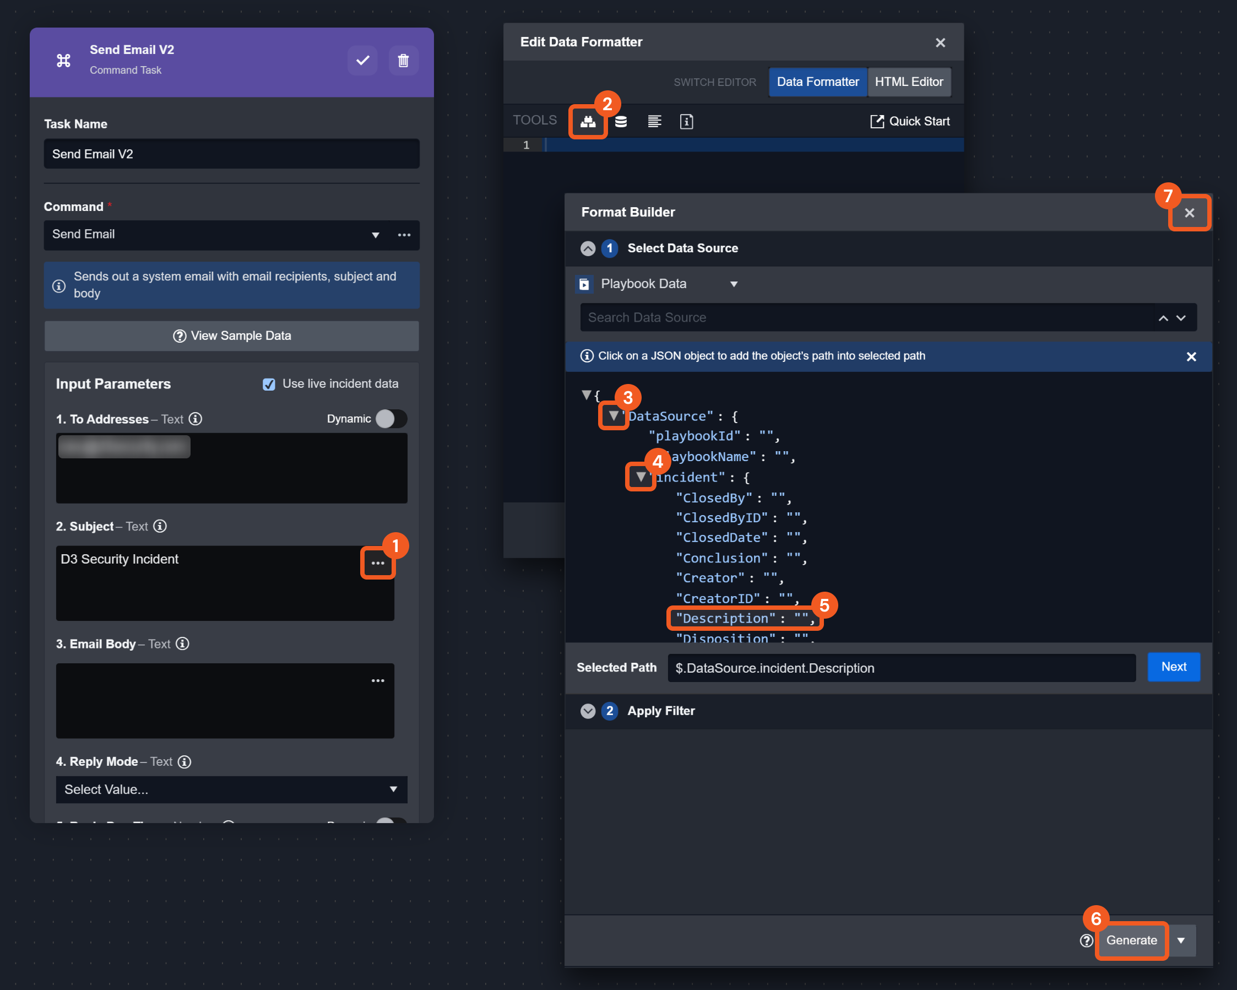Select the Data Formatter tab
The image size is (1237, 990).
click(817, 82)
